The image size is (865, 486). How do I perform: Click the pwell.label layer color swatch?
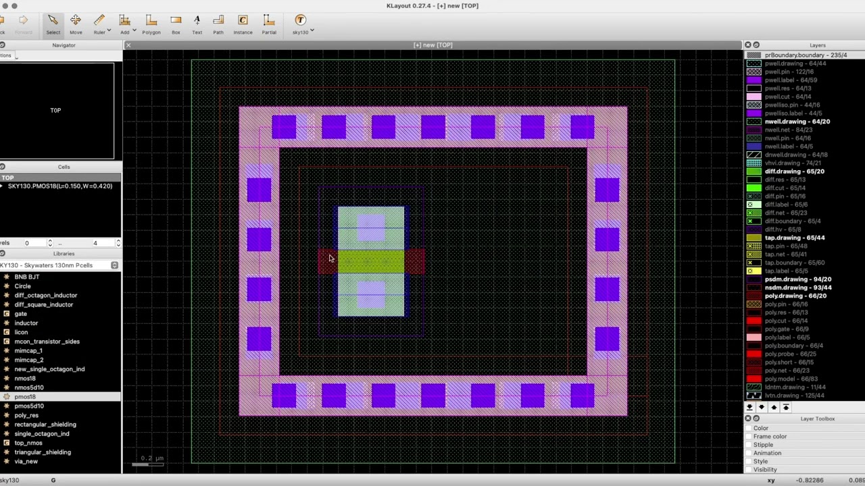(753, 80)
